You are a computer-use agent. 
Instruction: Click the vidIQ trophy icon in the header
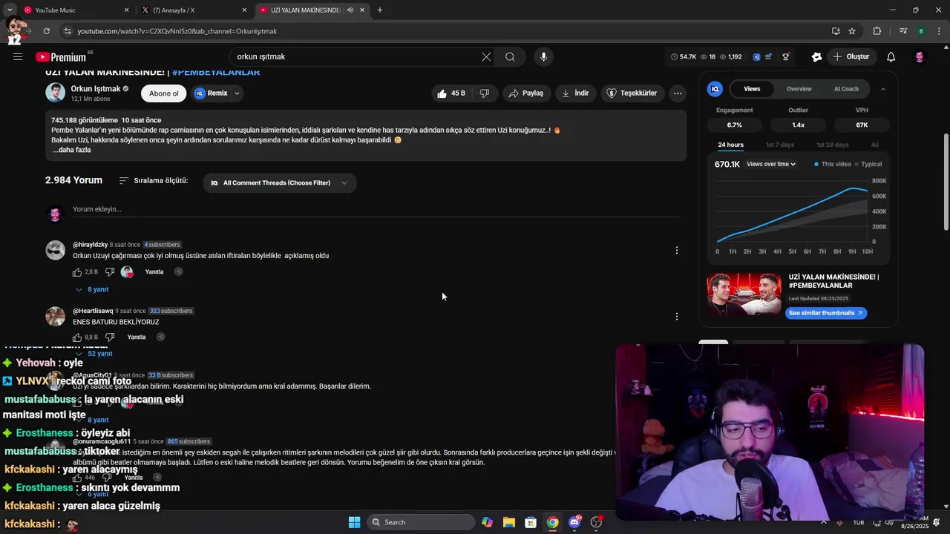[786, 56]
